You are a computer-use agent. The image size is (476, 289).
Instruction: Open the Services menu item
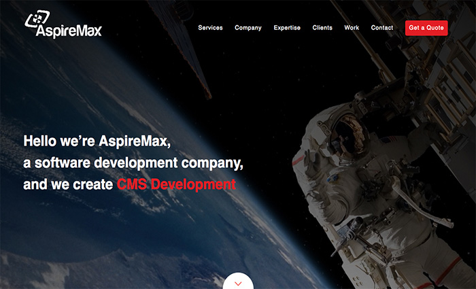coord(210,28)
